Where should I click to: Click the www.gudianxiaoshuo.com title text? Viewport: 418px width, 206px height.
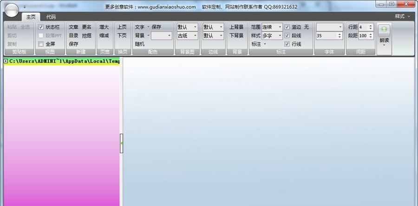pyautogui.click(x=167, y=7)
